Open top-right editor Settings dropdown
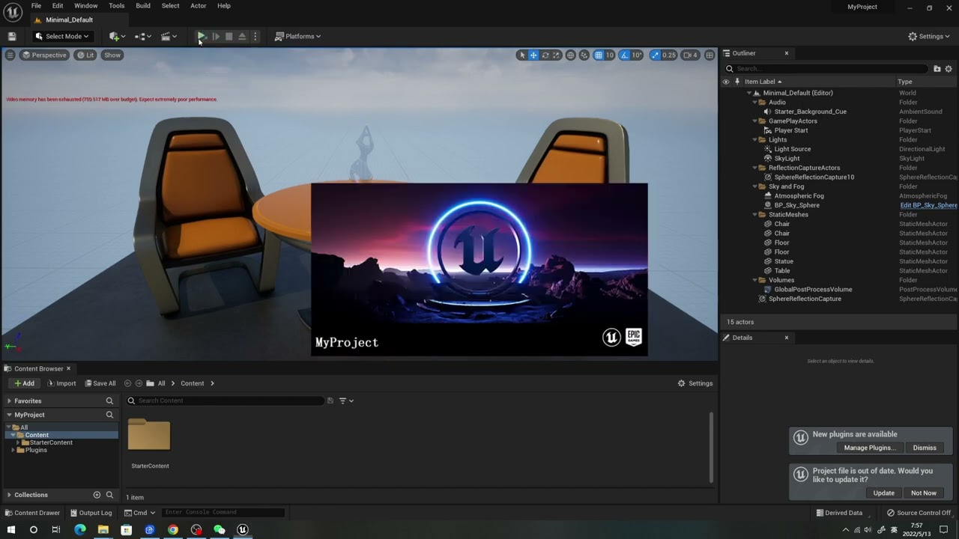This screenshot has height=539, width=959. tap(928, 36)
